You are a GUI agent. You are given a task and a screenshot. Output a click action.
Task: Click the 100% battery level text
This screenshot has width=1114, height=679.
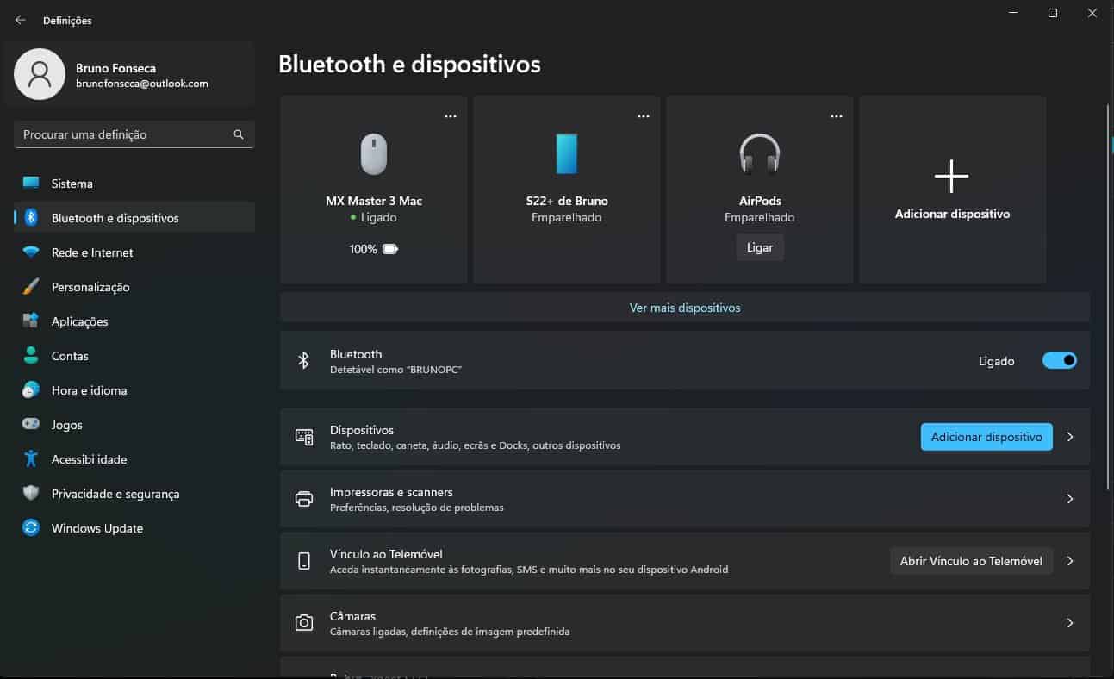[364, 249]
